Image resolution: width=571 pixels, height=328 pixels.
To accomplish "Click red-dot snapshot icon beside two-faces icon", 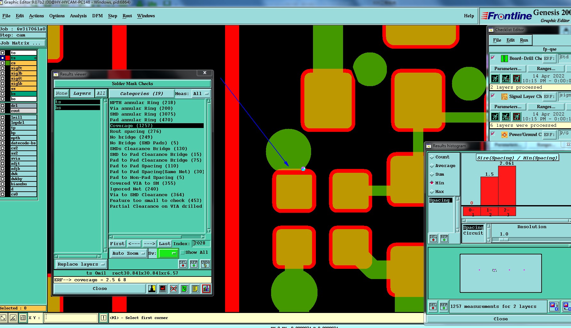I will (163, 289).
